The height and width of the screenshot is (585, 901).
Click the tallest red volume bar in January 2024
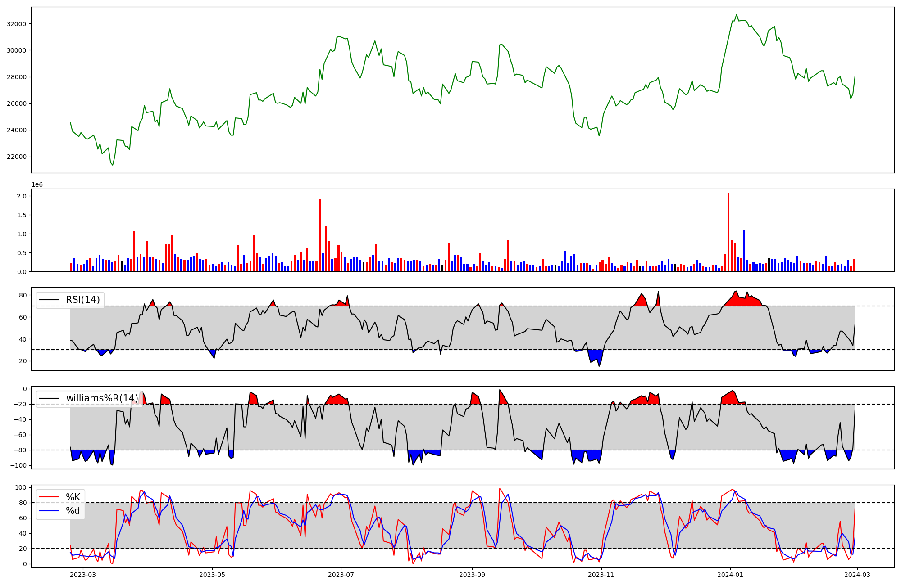(x=728, y=232)
